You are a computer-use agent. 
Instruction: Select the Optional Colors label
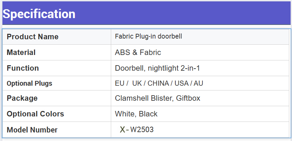[x=35, y=114]
